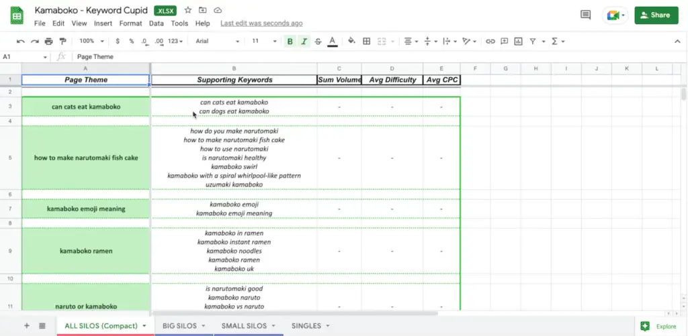Open vertical align options
Viewport: 688px width, 336px height.
(x=431, y=41)
